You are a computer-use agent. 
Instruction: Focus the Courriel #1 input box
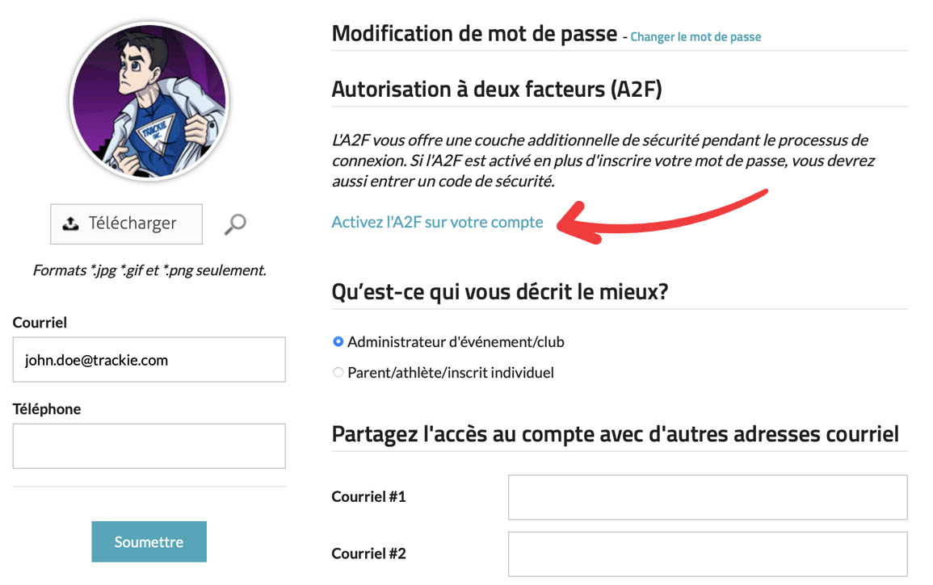pyautogui.click(x=708, y=497)
